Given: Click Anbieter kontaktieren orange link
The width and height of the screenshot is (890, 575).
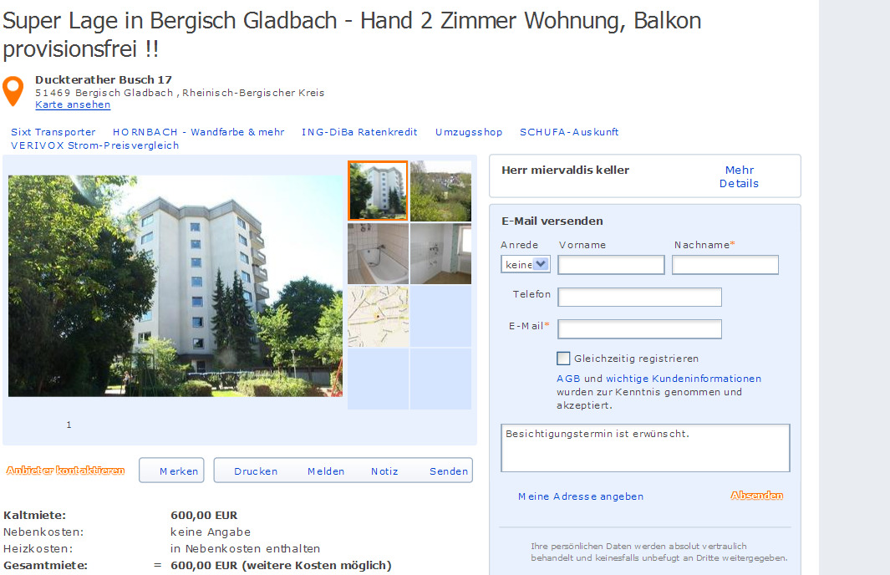Looking at the screenshot, I should coord(65,470).
